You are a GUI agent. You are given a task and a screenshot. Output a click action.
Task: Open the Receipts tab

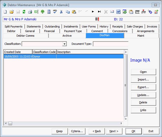tap(118, 26)
